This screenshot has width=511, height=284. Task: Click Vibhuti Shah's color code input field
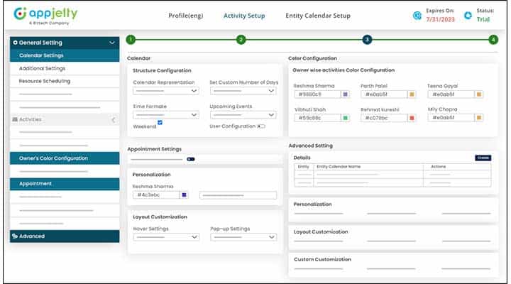(x=317, y=118)
